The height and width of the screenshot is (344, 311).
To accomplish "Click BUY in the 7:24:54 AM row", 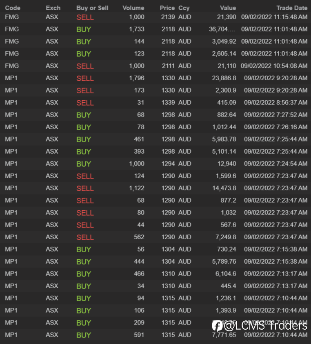I will coord(84,164).
